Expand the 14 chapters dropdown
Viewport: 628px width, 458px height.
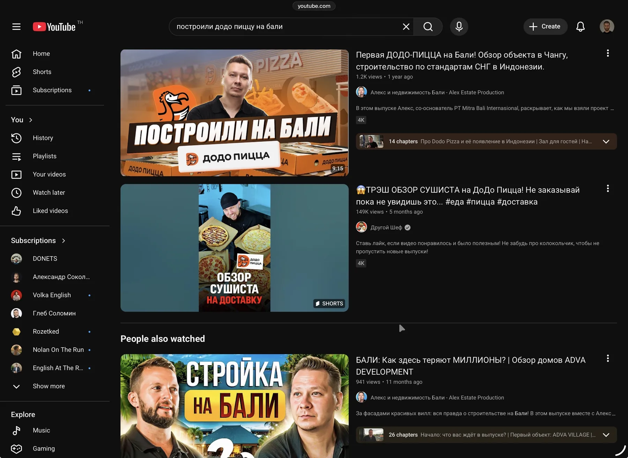click(606, 141)
